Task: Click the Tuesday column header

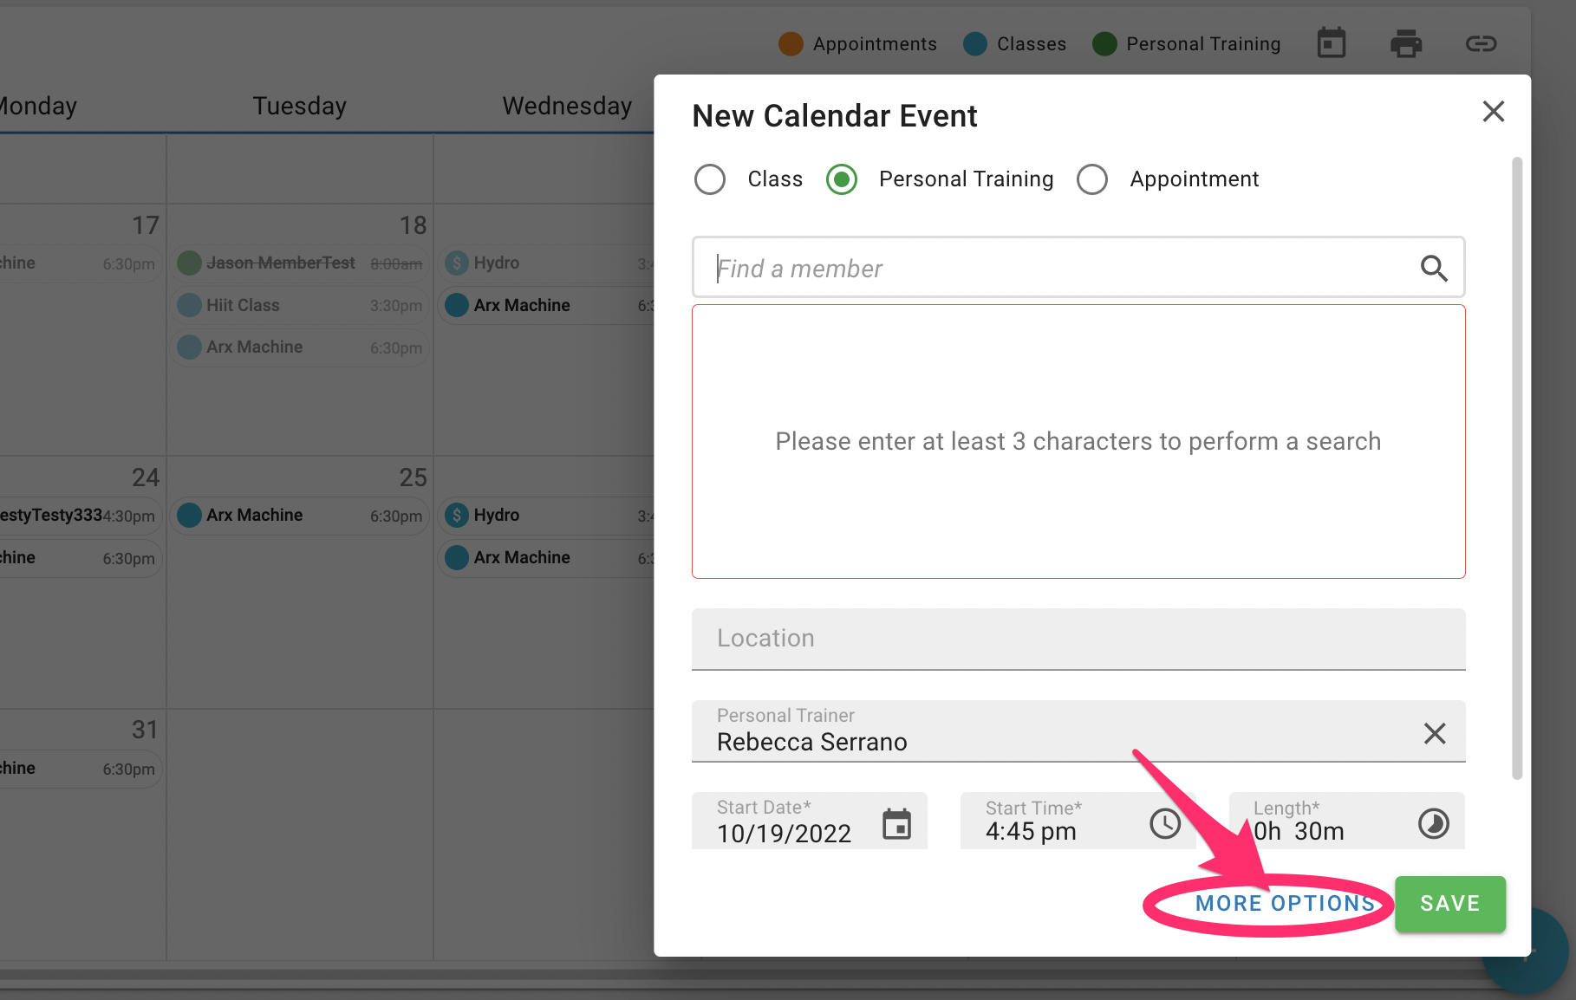Action: tap(299, 106)
